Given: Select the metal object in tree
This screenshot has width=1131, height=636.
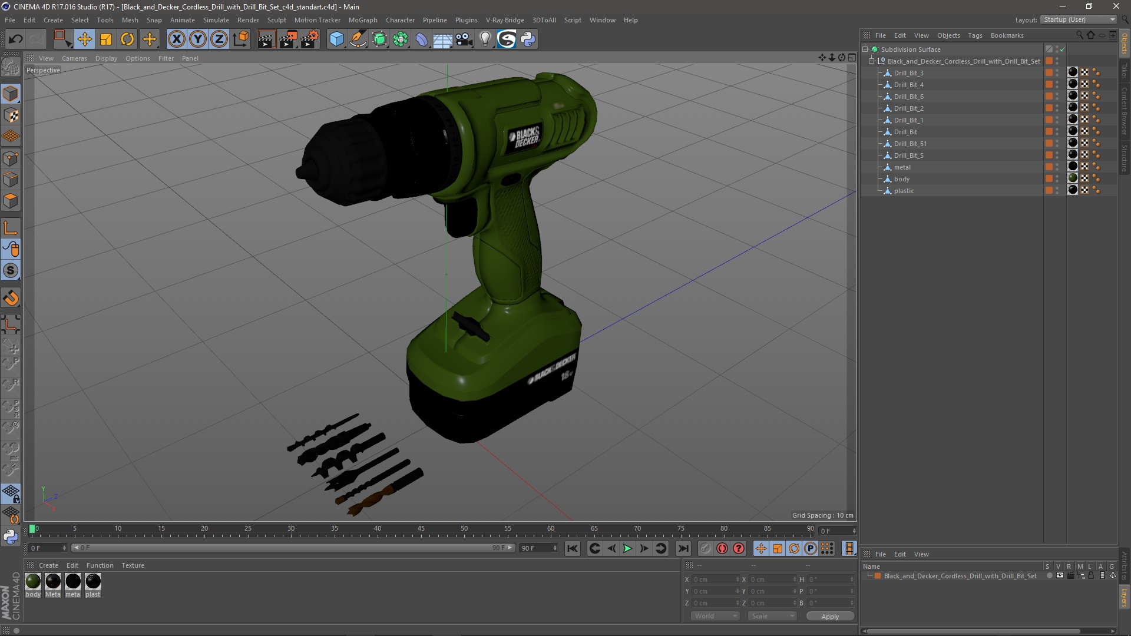Looking at the screenshot, I should click(x=902, y=167).
